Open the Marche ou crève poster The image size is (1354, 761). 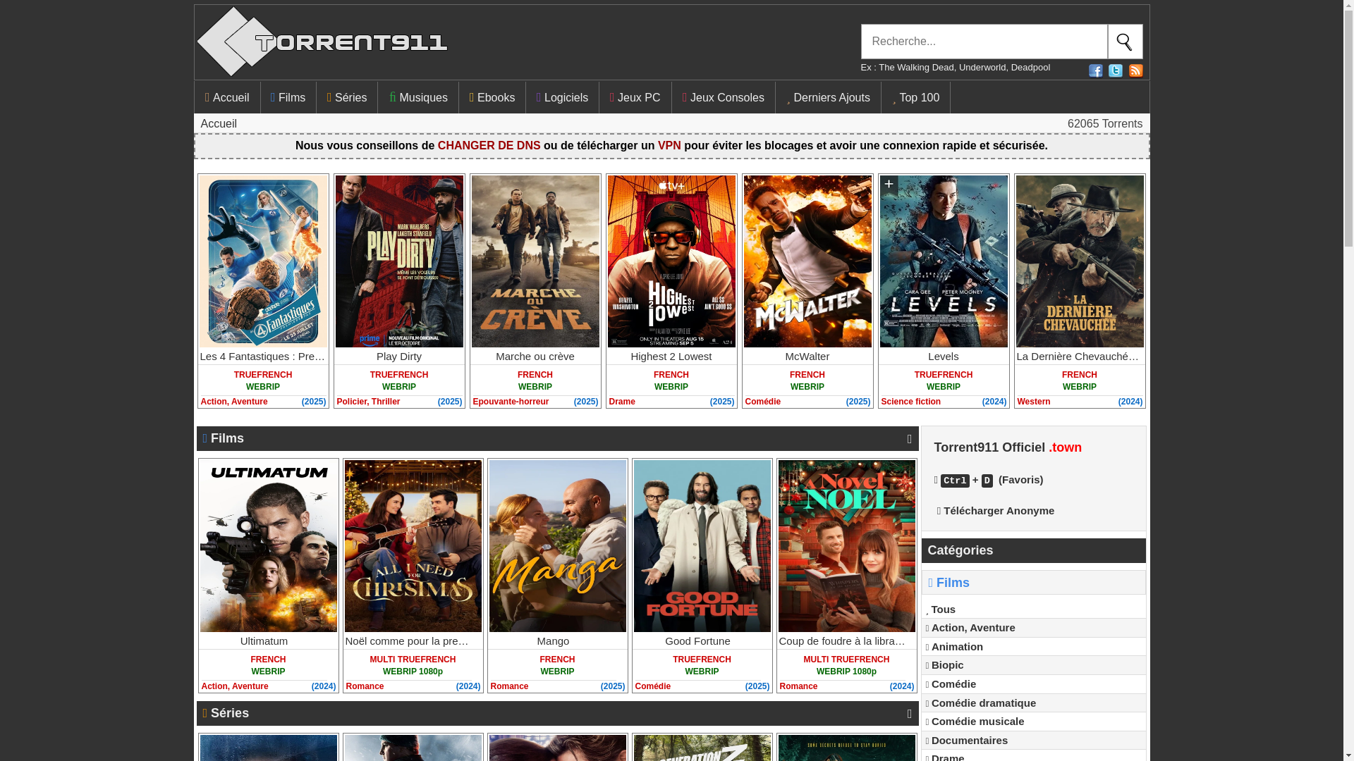tap(535, 261)
